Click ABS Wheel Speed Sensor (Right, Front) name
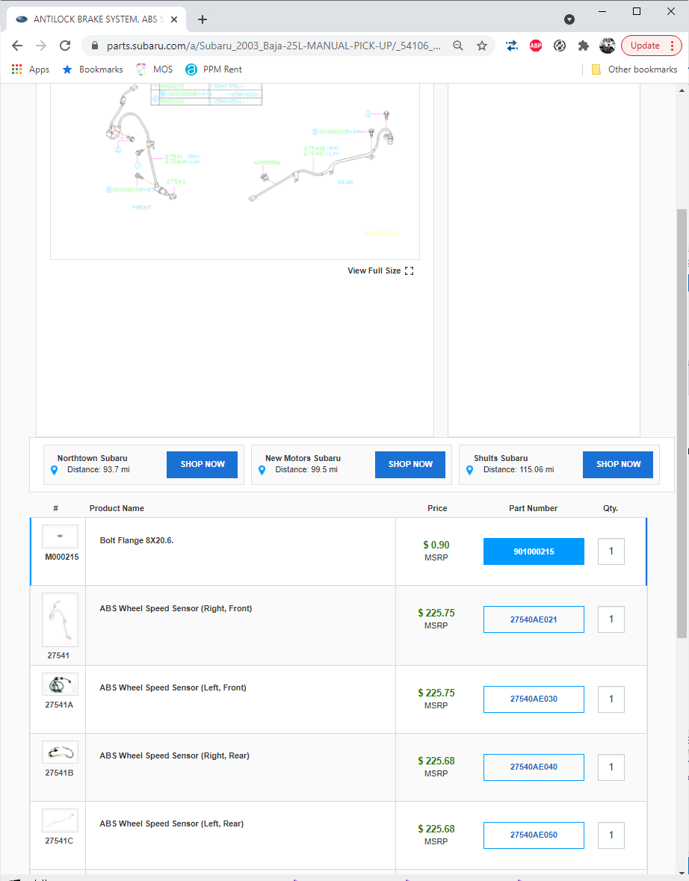Screen dimensions: 689x881 pyautogui.click(x=176, y=608)
